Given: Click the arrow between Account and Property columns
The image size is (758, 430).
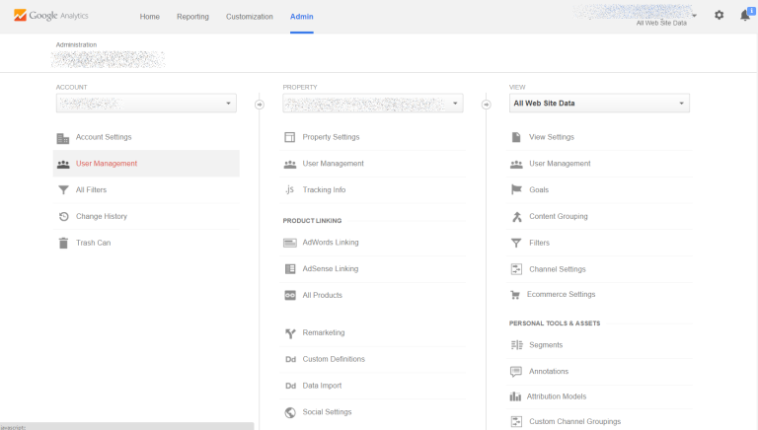Looking at the screenshot, I should pyautogui.click(x=260, y=105).
